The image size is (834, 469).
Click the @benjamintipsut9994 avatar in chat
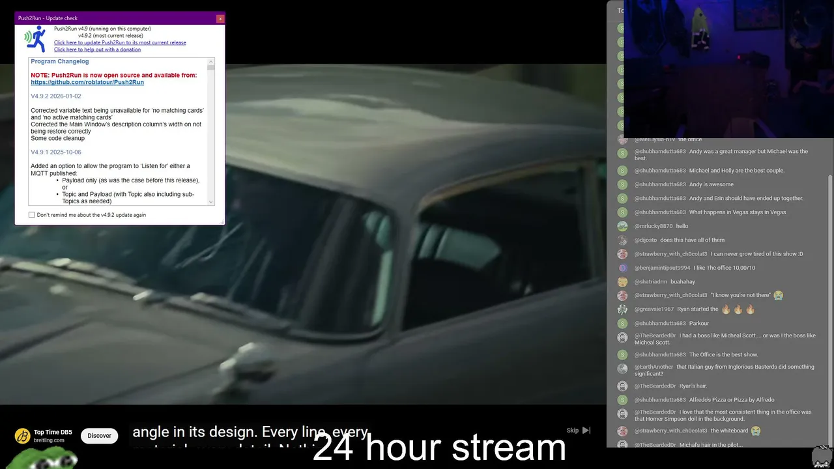(622, 268)
